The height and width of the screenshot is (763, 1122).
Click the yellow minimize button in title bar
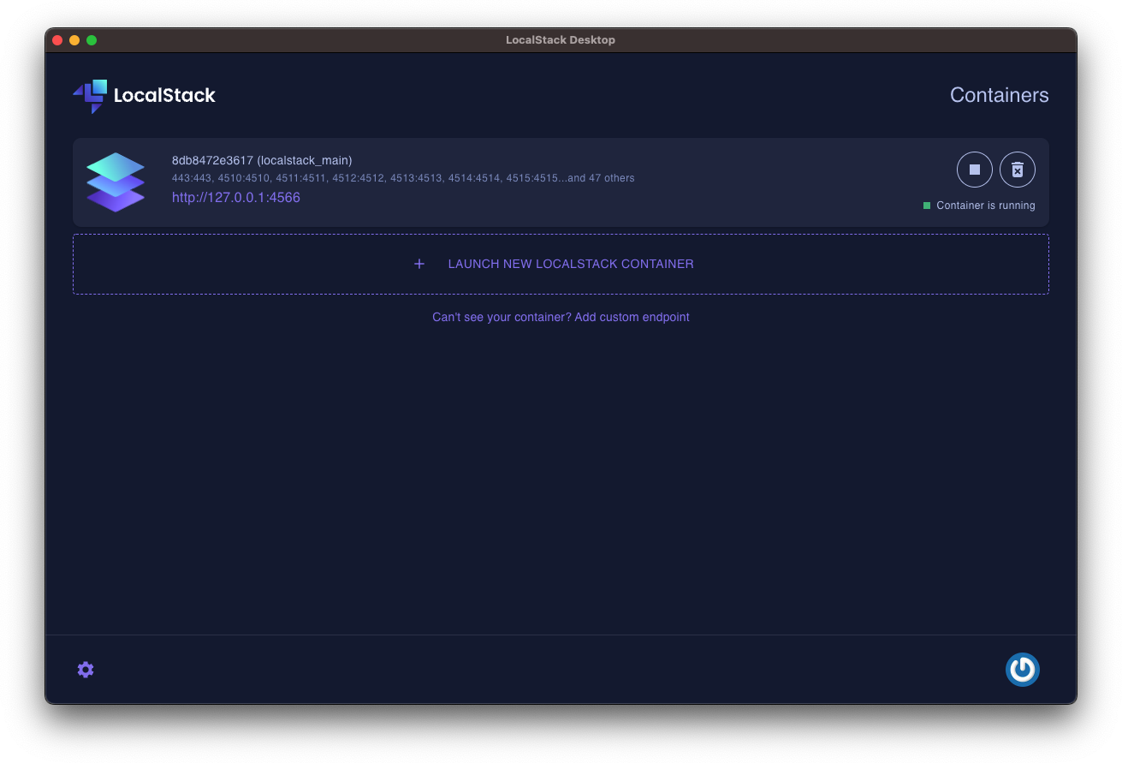pyautogui.click(x=74, y=39)
